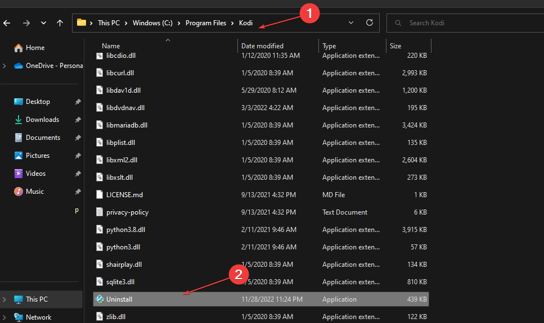The image size is (544, 323).
Task: Click pin icon next to Music
Action: click(x=78, y=192)
